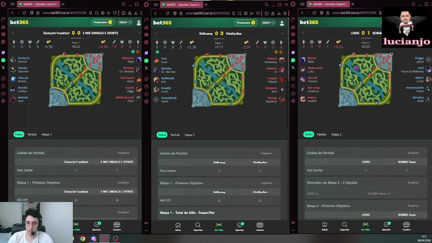Click player Relative playing Ryze
This screenshot has width=432, height=243.
[x=132, y=60]
